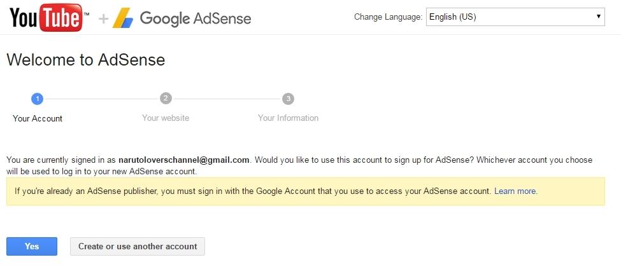Click the plus sign between logos
The height and width of the screenshot is (276, 621).
[x=104, y=19]
